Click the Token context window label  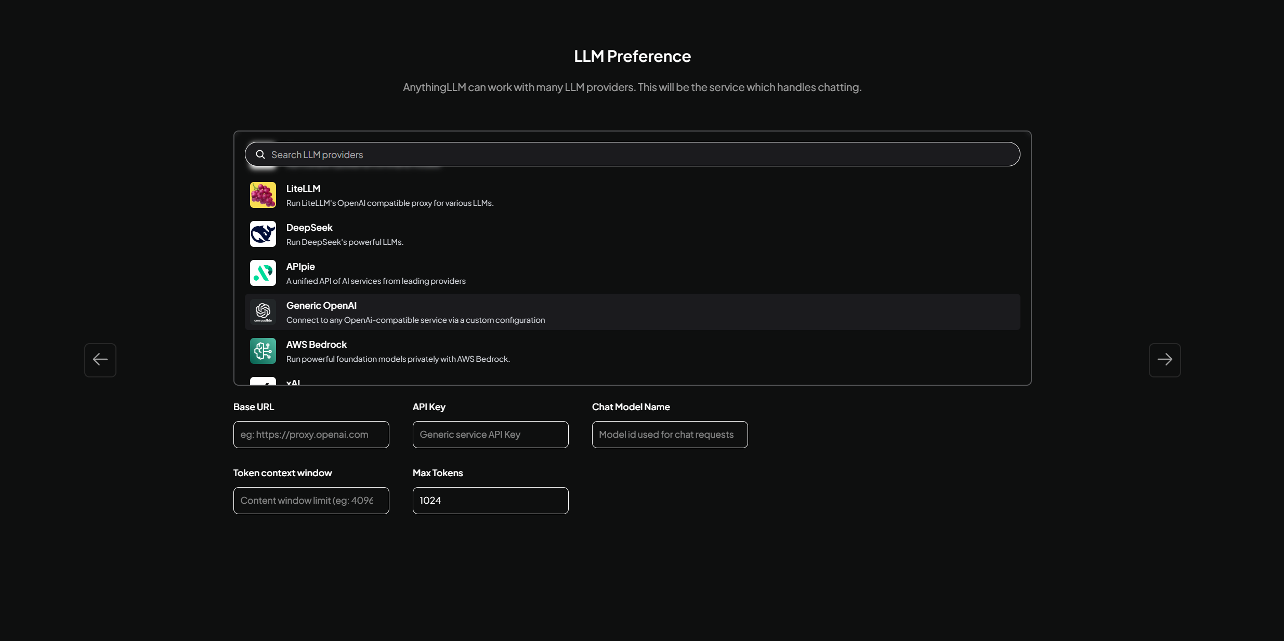pos(282,473)
